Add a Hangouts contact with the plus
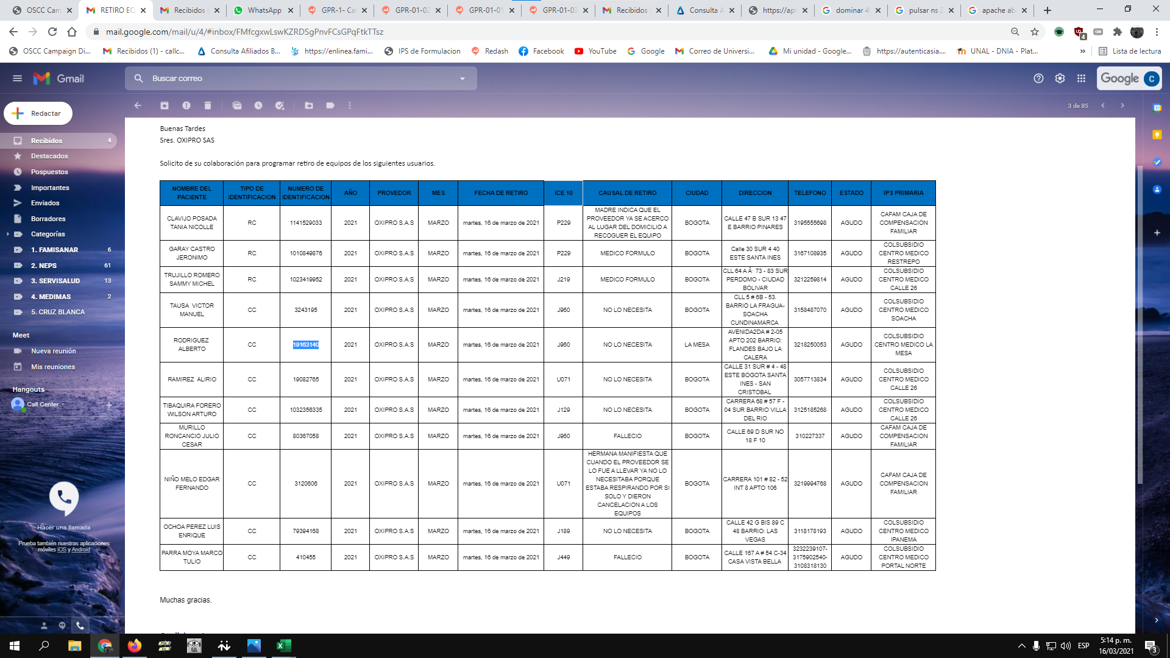The height and width of the screenshot is (658, 1170). coord(109,405)
